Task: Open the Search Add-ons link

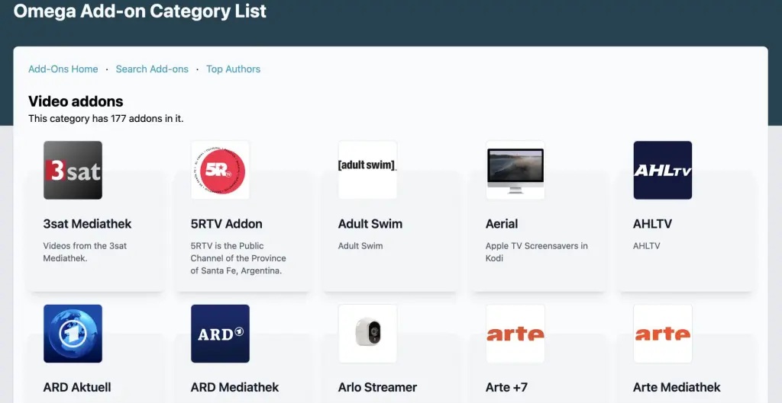Action: point(152,69)
